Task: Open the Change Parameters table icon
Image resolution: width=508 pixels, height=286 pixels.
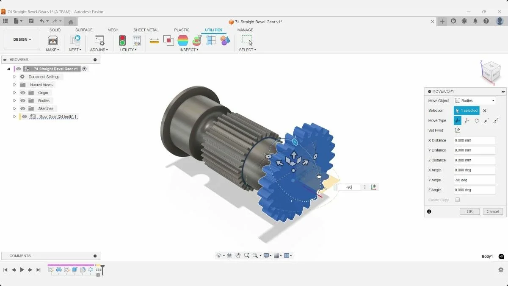Action: coord(136,40)
